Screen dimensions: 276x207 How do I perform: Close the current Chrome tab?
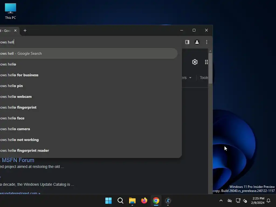(x=15, y=30)
